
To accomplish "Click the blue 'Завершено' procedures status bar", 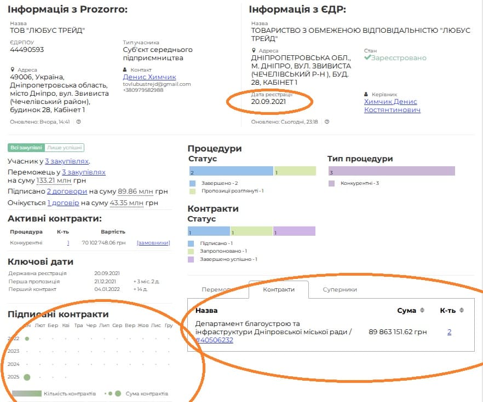I will [x=230, y=171].
